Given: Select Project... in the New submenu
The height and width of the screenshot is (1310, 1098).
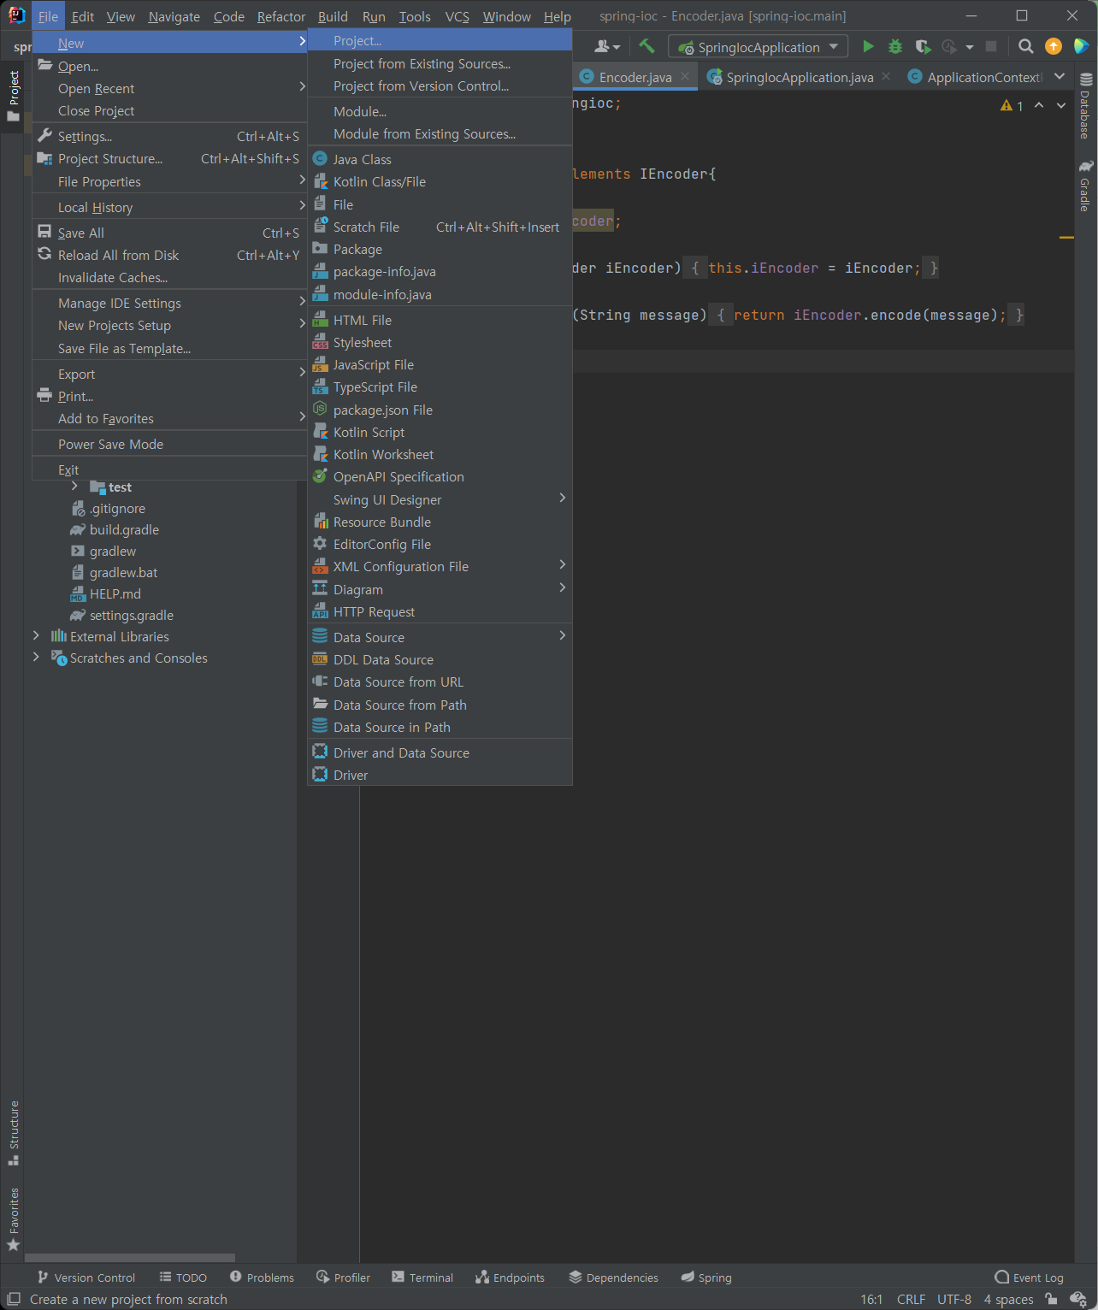Looking at the screenshot, I should (440, 40).
